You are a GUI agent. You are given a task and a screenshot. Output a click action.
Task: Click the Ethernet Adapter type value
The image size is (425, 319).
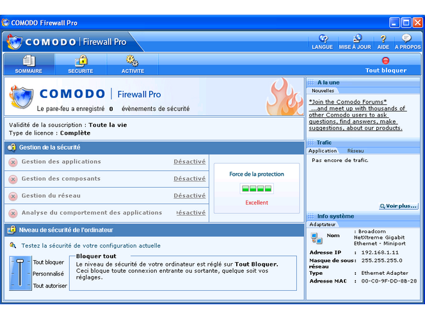pyautogui.click(x=385, y=273)
